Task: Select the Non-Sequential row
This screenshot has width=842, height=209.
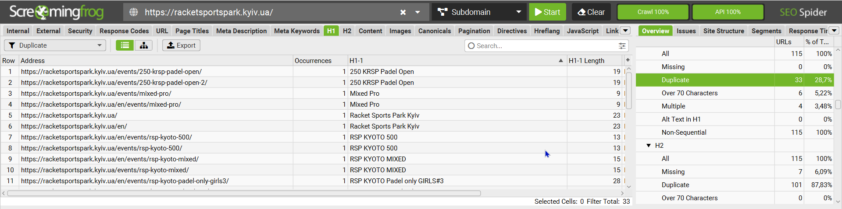Action: coord(734,132)
